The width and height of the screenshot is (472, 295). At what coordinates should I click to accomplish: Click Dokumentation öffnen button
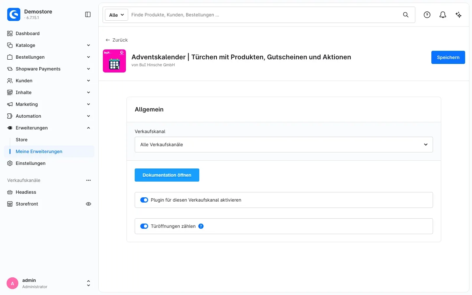coord(167,175)
